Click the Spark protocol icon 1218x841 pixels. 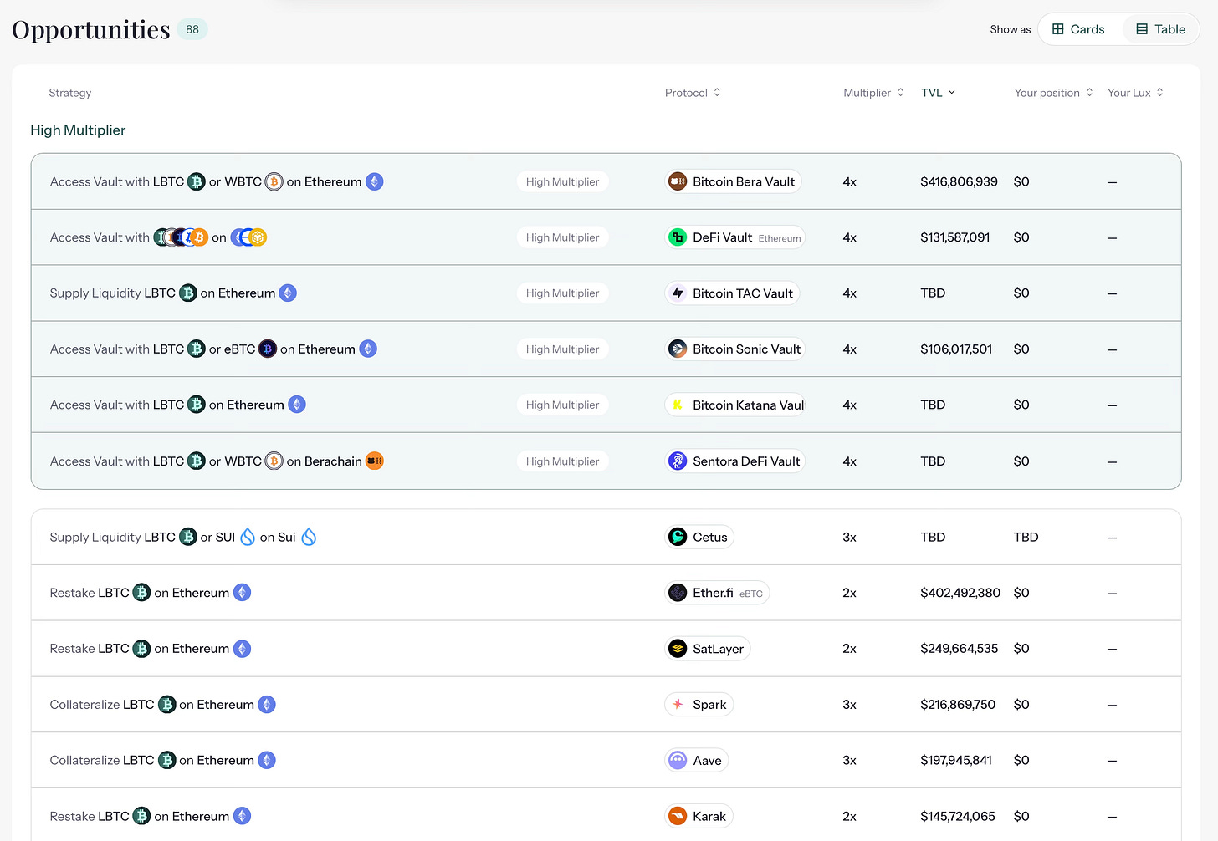[678, 705]
